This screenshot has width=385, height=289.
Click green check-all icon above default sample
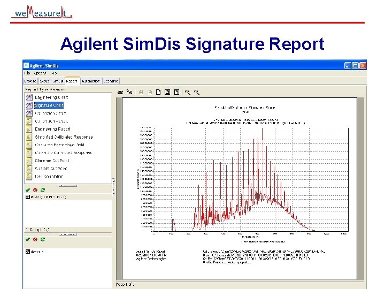[x=28, y=239]
